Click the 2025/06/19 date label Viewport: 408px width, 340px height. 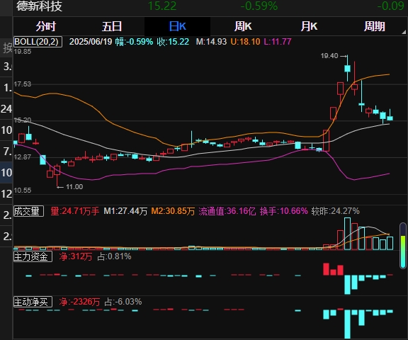[x=91, y=42]
